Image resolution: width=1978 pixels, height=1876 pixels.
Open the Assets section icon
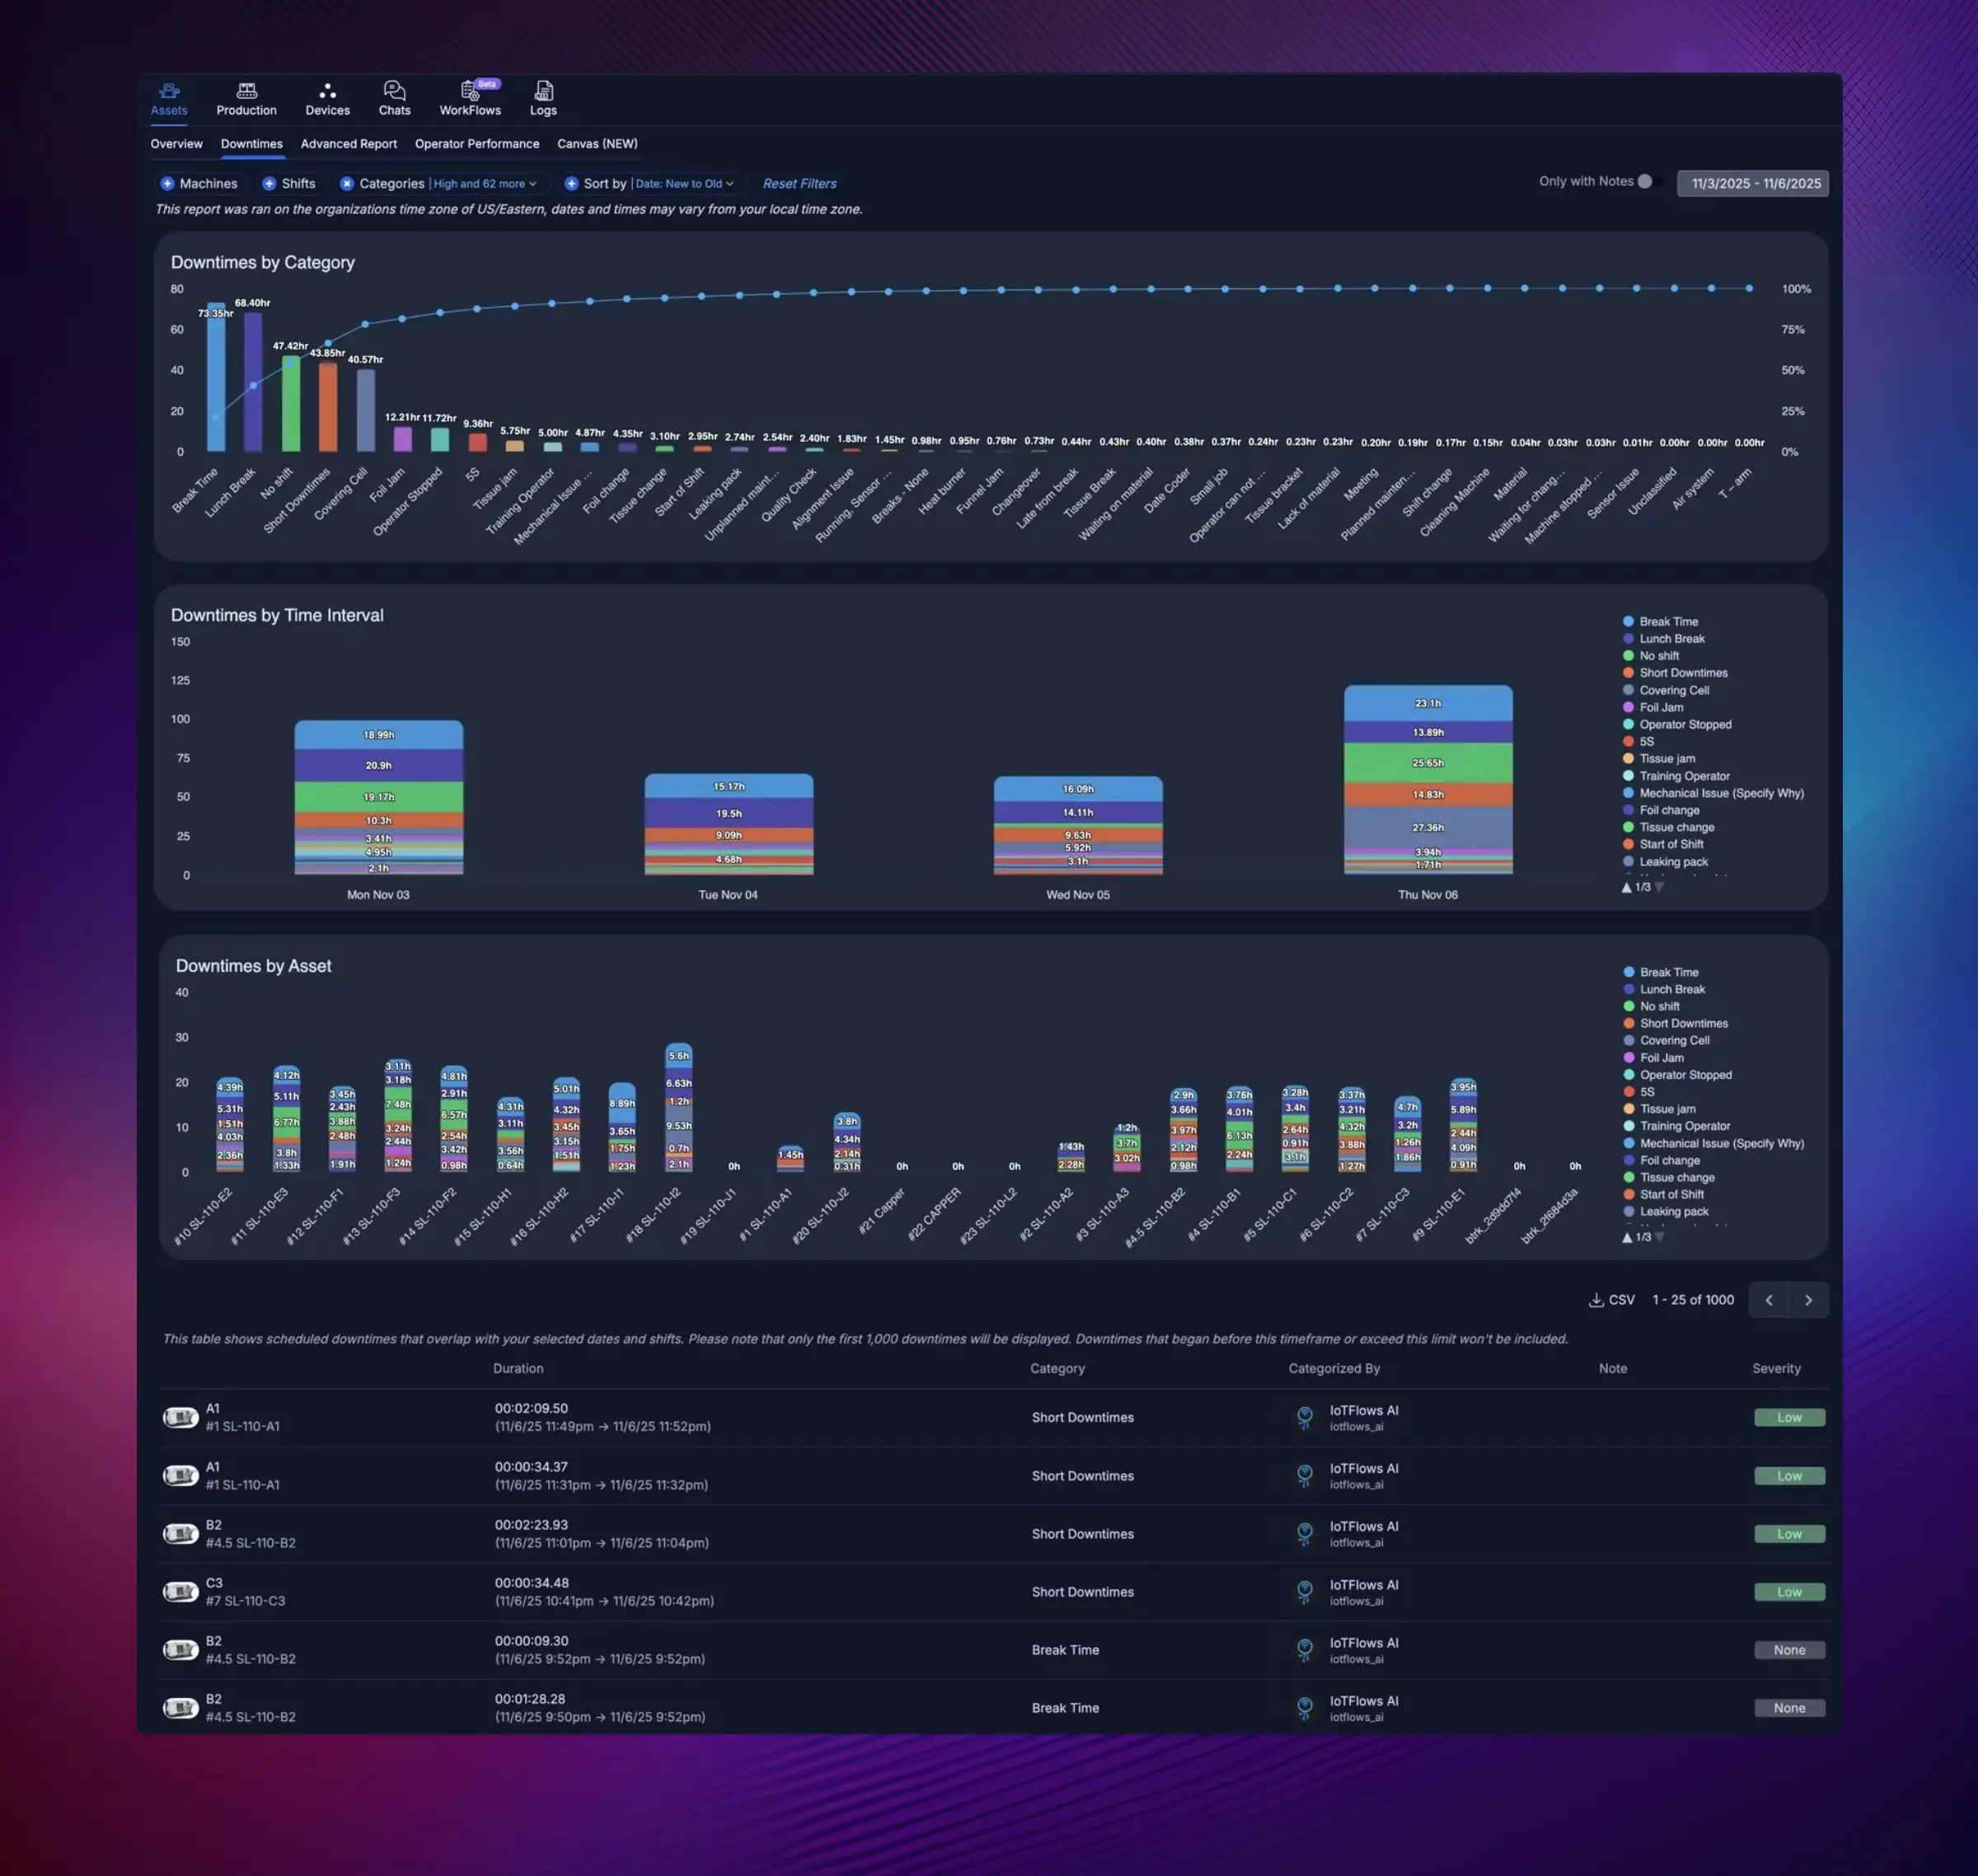169,91
